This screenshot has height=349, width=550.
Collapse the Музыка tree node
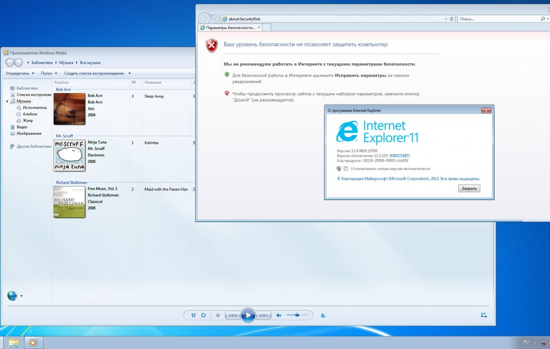pos(7,101)
